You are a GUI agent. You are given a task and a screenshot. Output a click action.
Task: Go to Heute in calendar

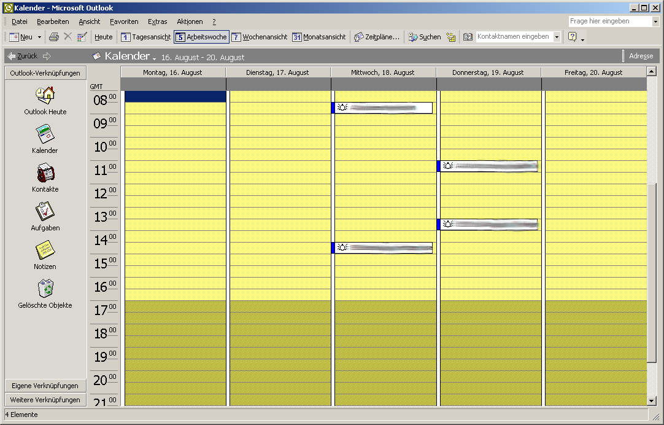tap(103, 37)
